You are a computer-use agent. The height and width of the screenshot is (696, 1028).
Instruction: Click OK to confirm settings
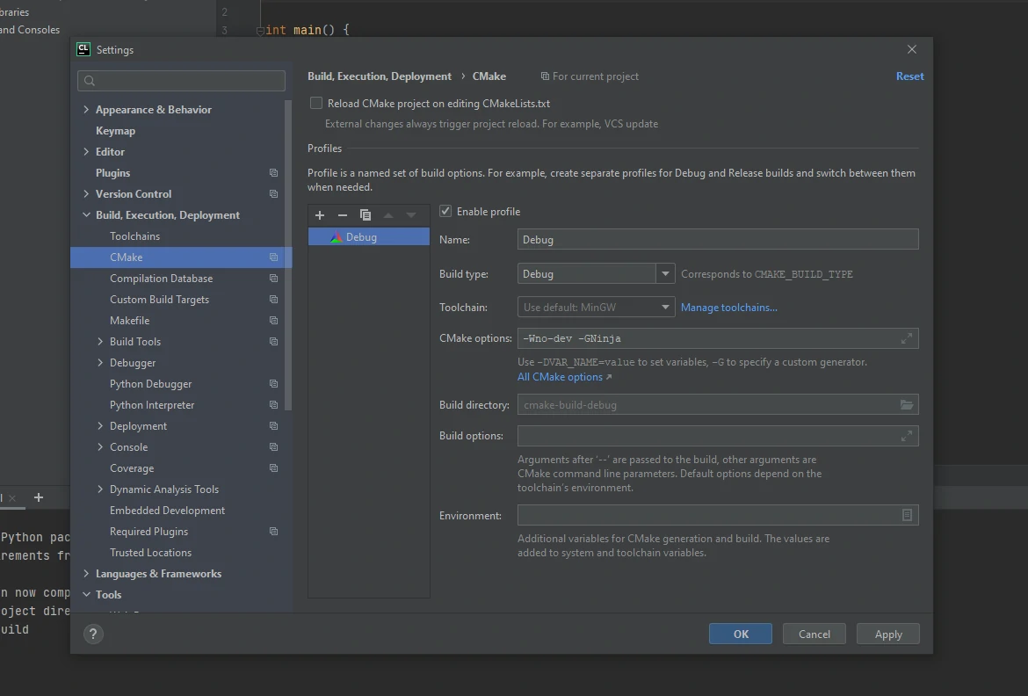click(740, 634)
